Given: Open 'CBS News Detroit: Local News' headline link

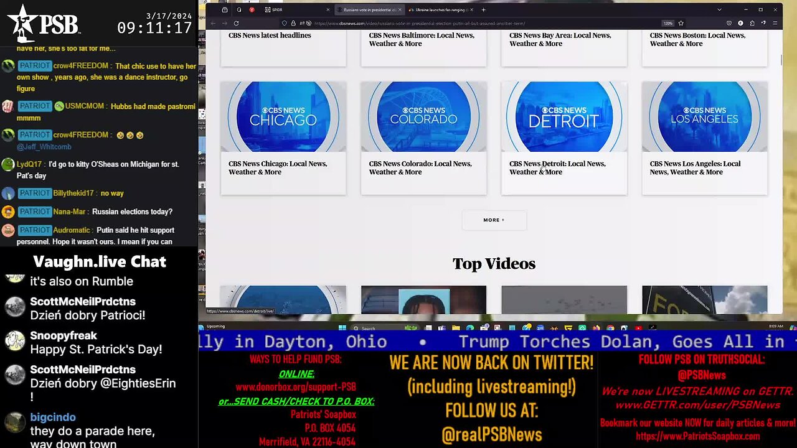Looking at the screenshot, I should [557, 168].
